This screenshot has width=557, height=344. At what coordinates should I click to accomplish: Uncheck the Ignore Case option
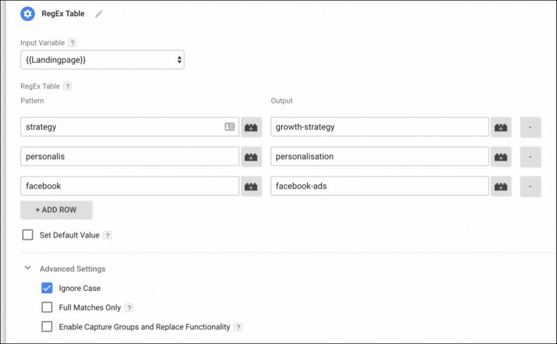pyautogui.click(x=47, y=288)
